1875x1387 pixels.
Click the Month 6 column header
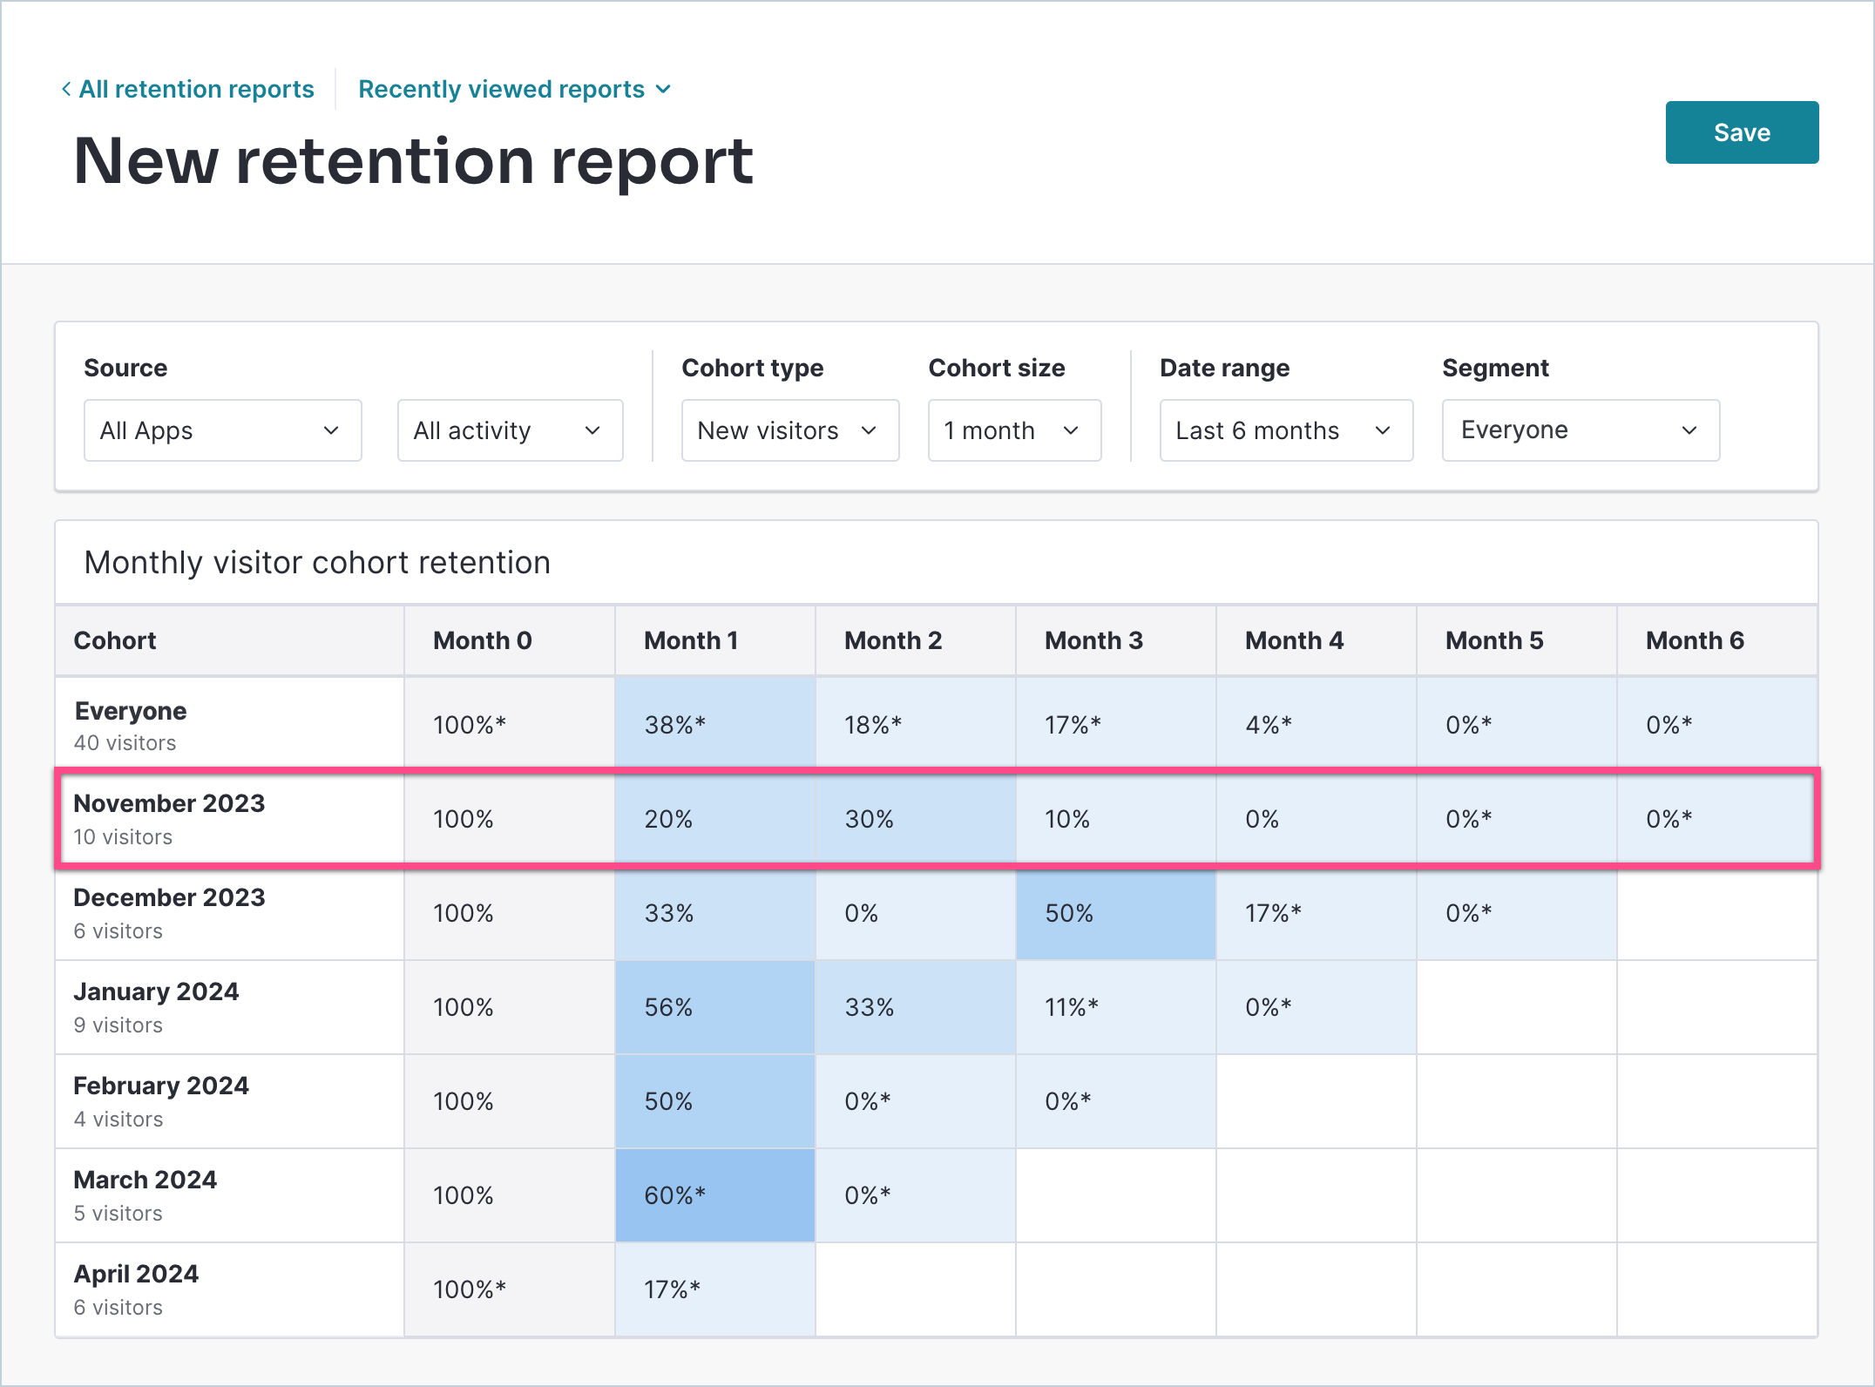coord(1695,640)
